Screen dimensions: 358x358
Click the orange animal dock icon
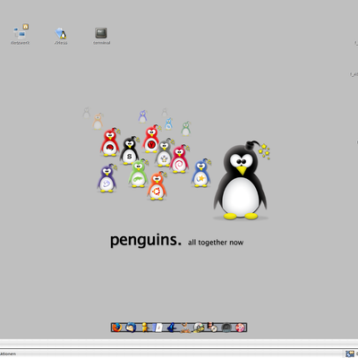185,328
